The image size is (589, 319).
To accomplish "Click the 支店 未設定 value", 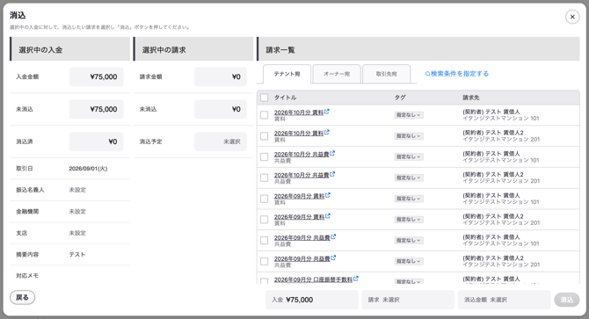I will point(77,233).
